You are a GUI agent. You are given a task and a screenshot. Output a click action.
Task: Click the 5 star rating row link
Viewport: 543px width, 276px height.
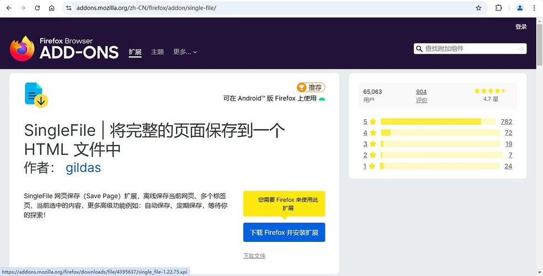pos(370,121)
